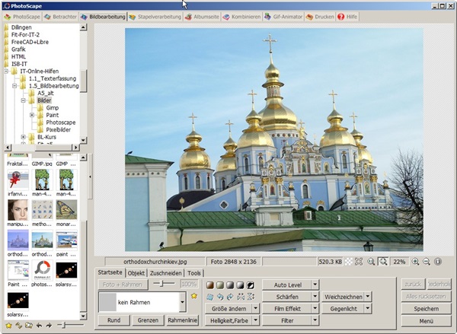Select the Photoscape folder in tree
Viewport: 457px width, 334px height.
[60, 122]
